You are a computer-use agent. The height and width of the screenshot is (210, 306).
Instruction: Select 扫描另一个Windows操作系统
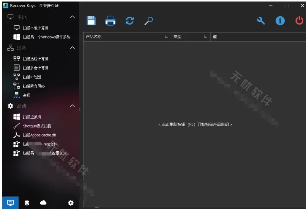tap(47, 37)
